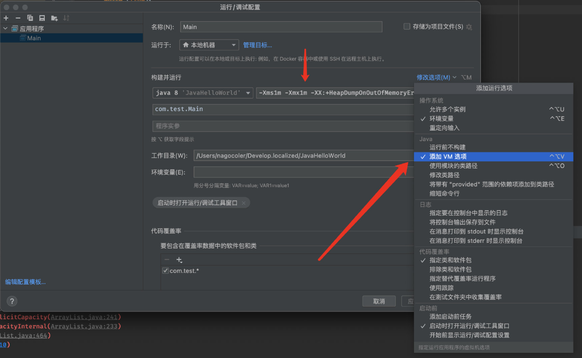
Task: Open the ArrayList.java:233 stack trace link
Action: click(x=84, y=326)
